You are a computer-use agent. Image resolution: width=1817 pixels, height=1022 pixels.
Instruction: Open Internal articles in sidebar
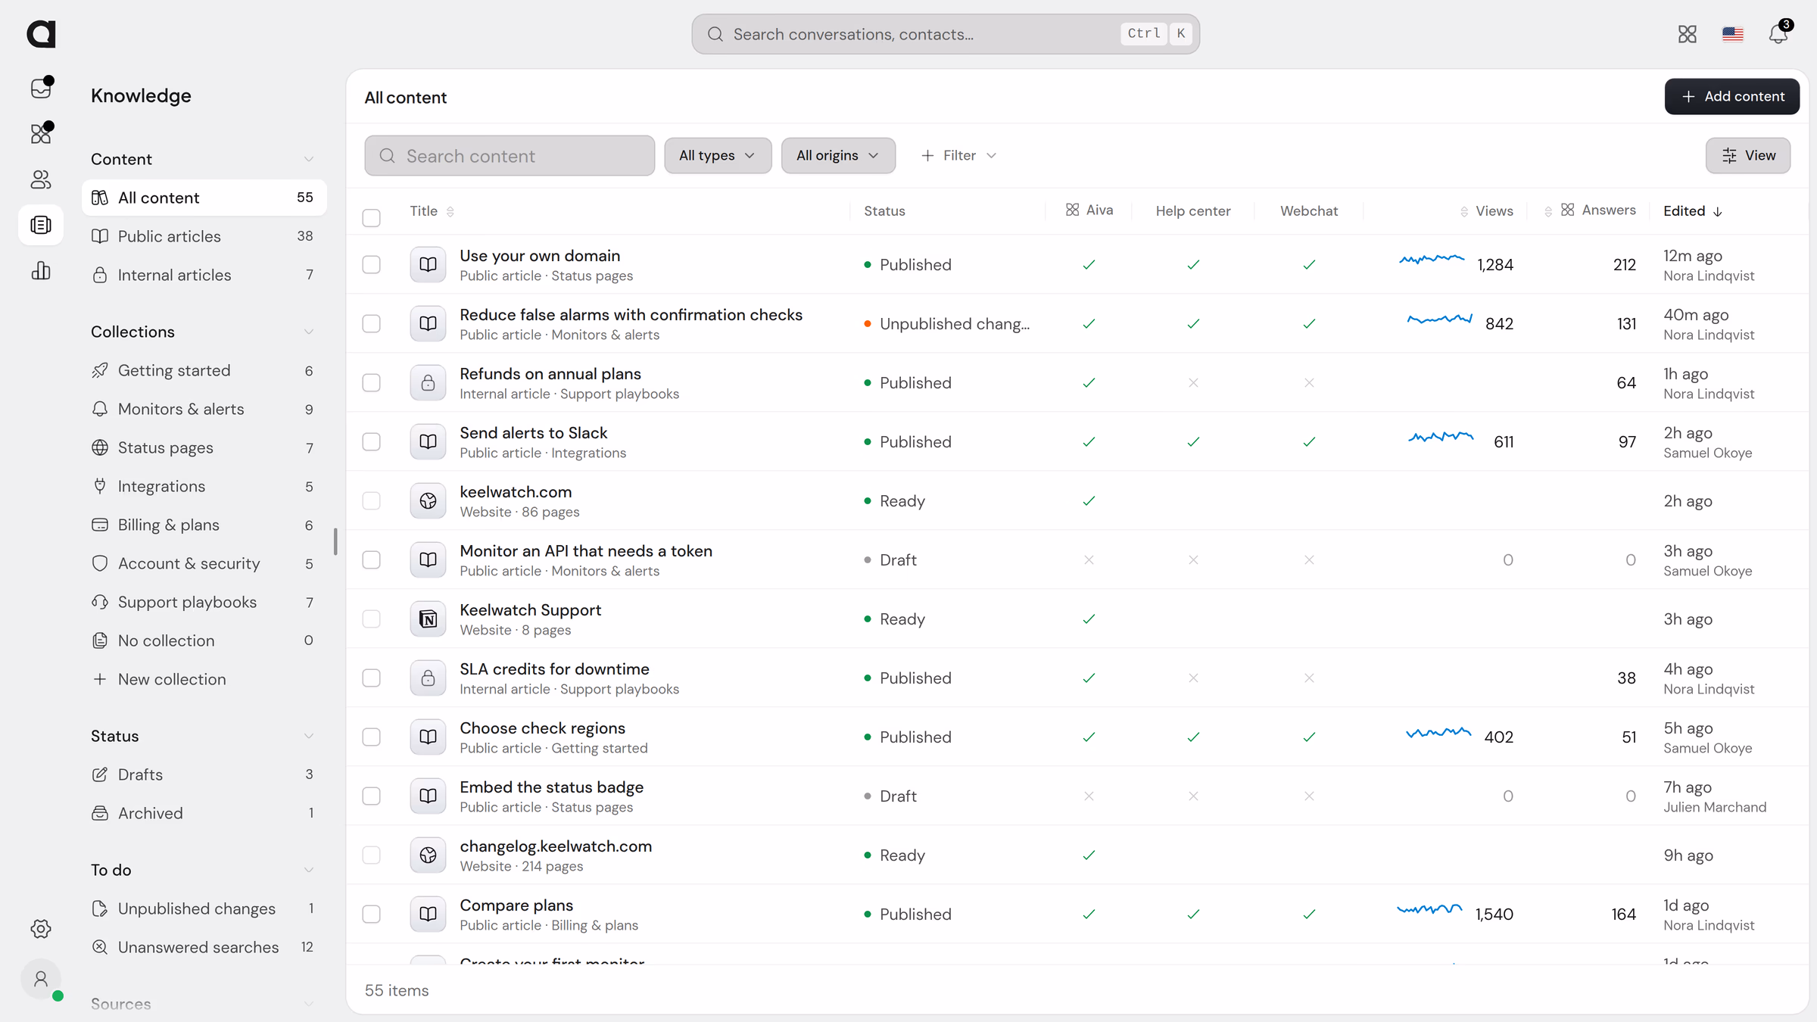[x=204, y=275]
